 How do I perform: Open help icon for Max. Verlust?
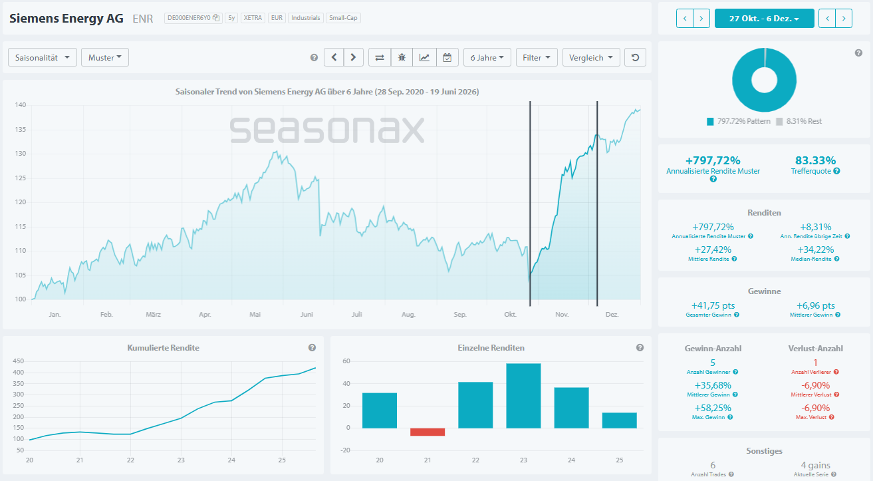click(x=832, y=417)
